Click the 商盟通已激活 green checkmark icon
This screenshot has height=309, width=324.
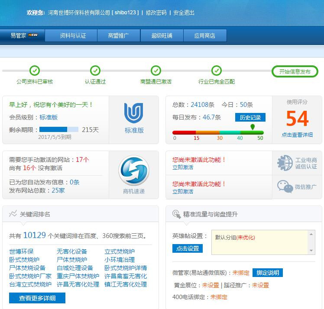156,71
